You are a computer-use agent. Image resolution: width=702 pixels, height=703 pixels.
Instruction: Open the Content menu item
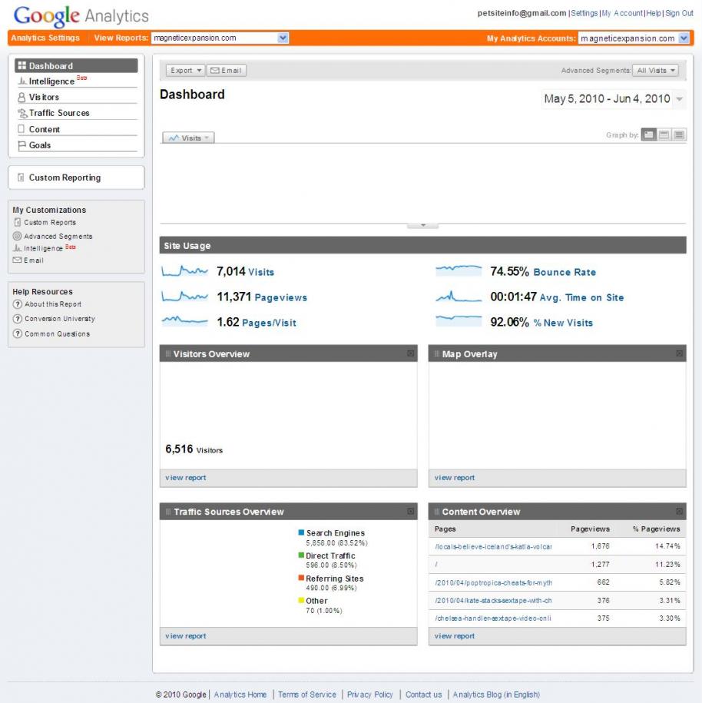pos(76,129)
